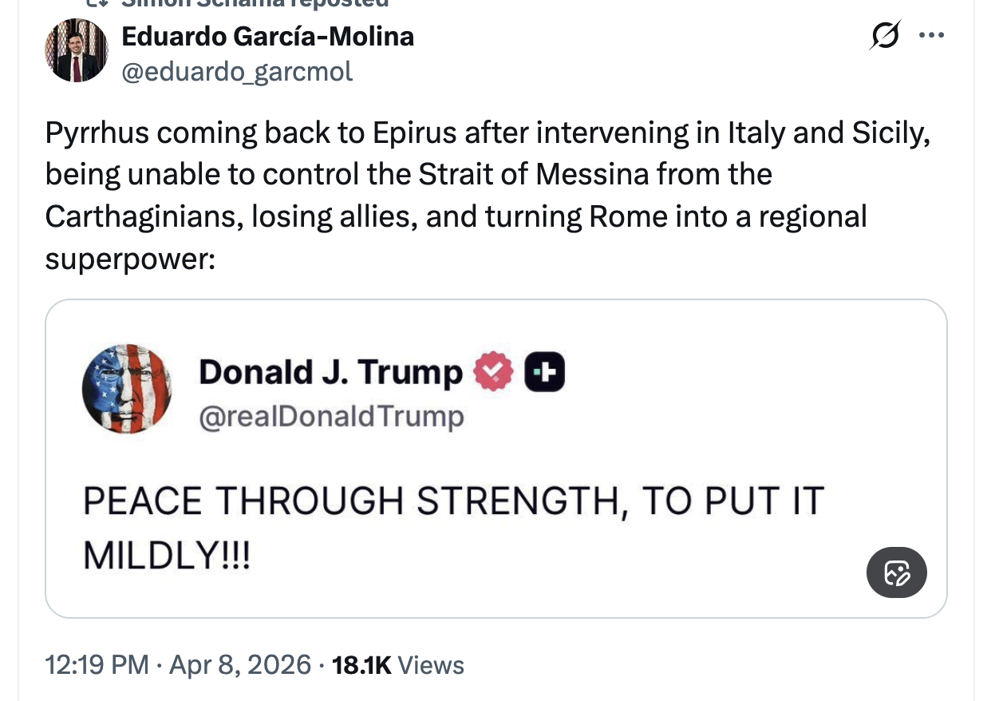Open Eduardo García-Molina's profile picture

click(77, 50)
